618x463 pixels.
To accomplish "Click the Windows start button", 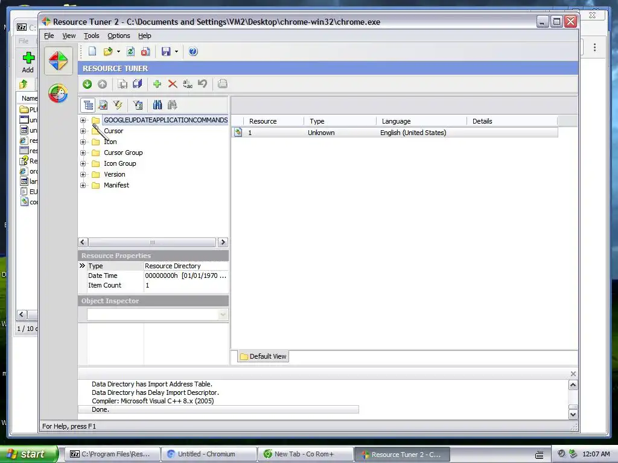I will [28, 454].
